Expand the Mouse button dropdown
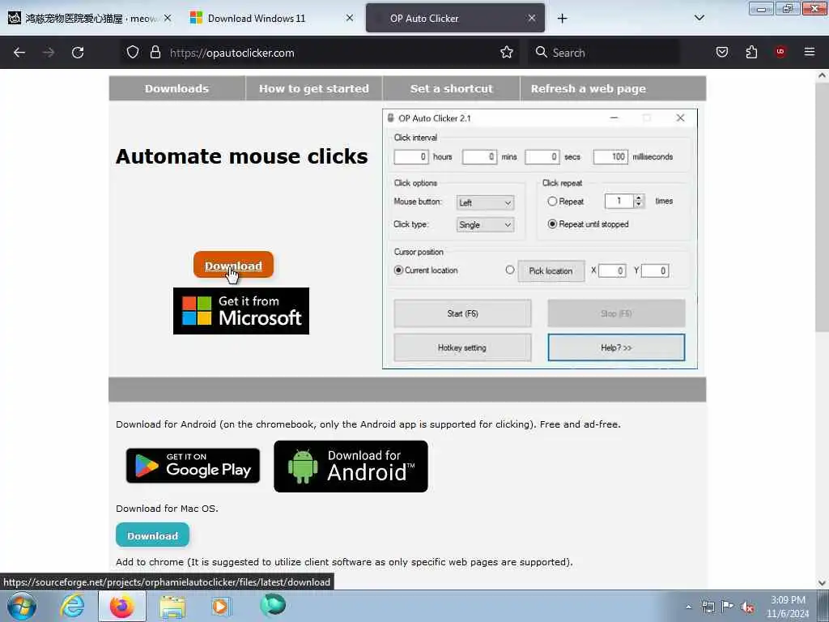Screen dimensions: 829x622 click(x=485, y=202)
